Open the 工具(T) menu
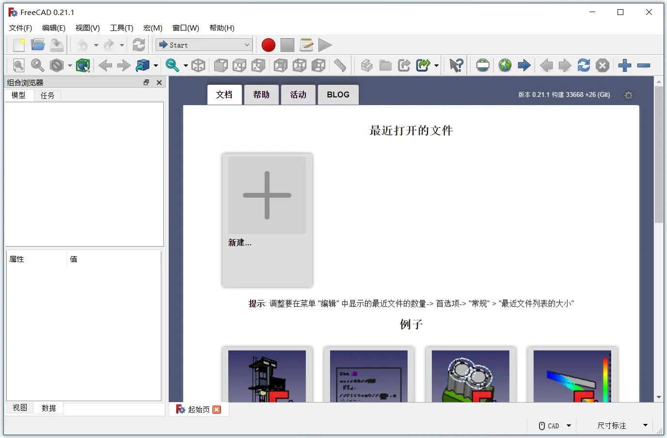 click(x=122, y=28)
